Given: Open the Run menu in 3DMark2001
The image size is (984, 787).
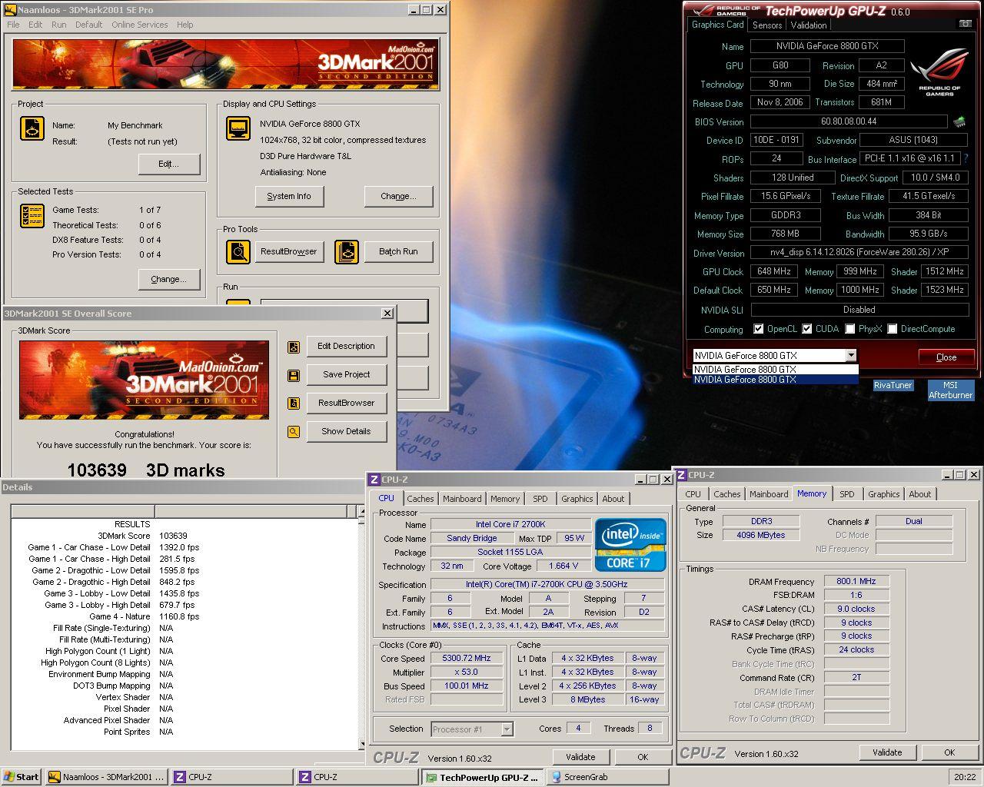Looking at the screenshot, I should pos(58,25).
